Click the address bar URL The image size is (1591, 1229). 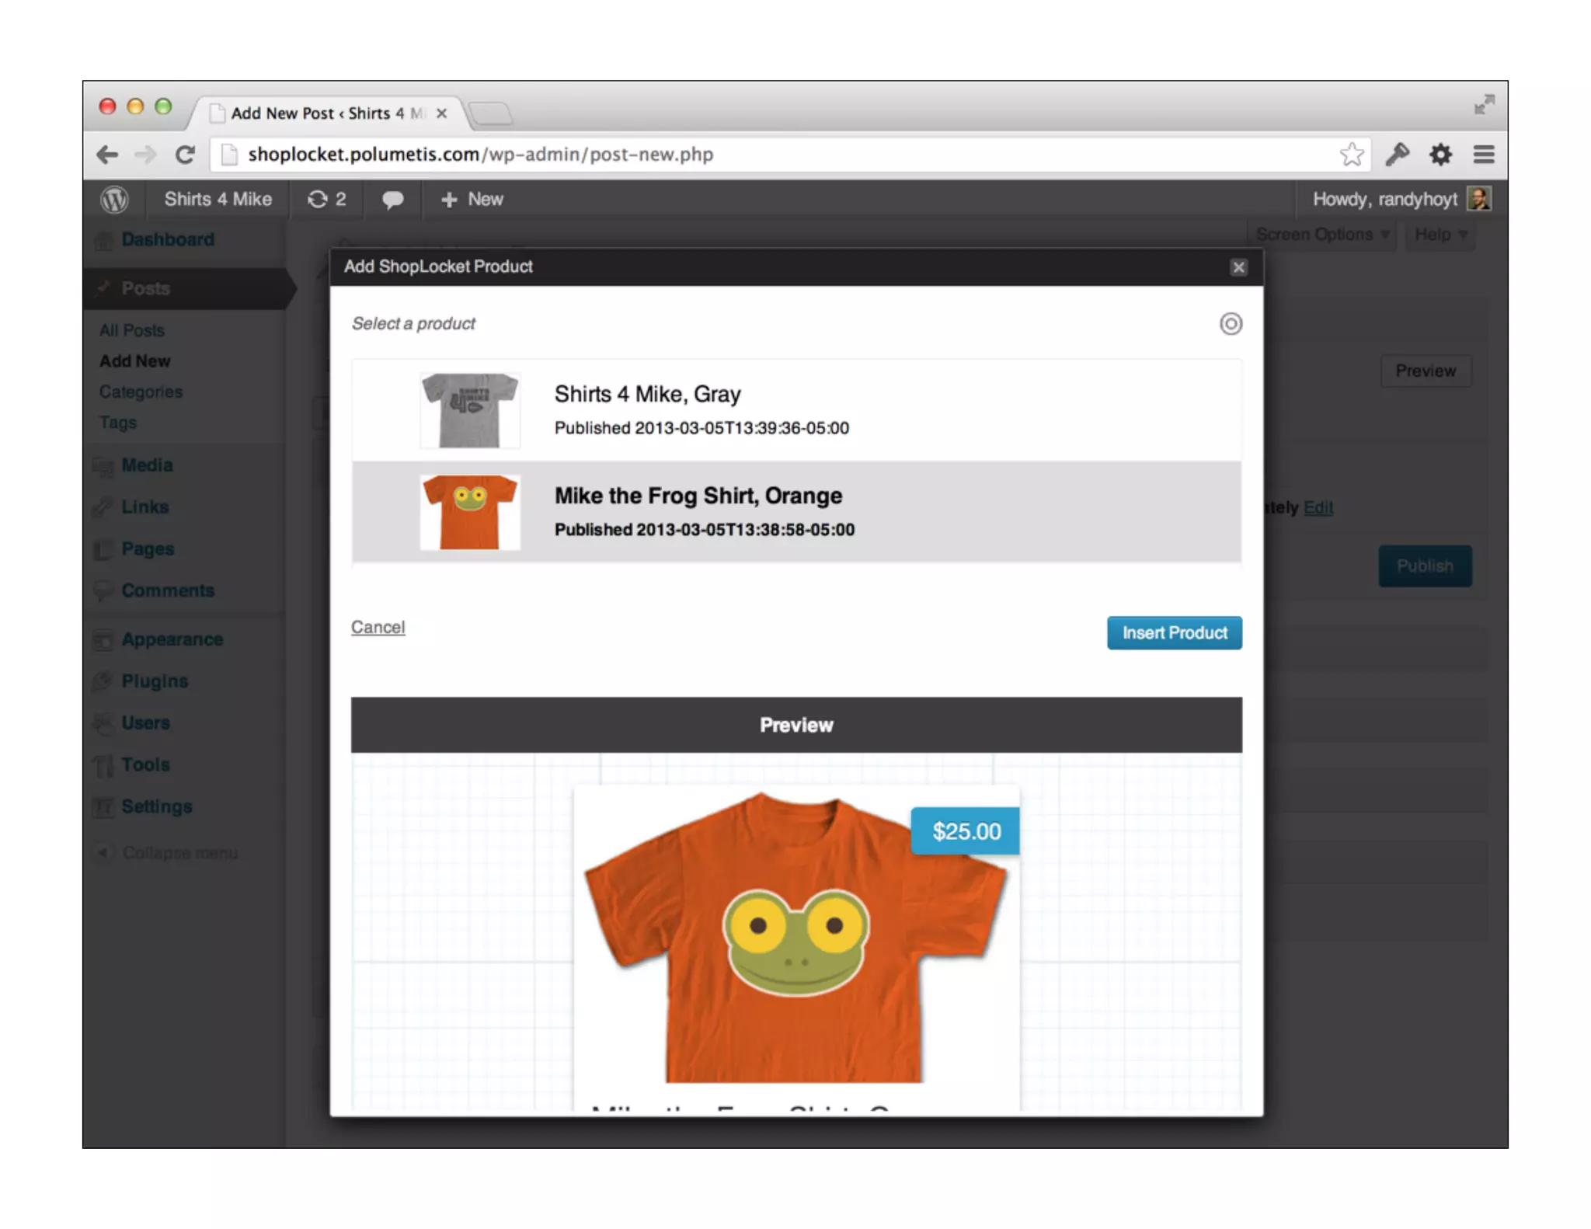[481, 155]
